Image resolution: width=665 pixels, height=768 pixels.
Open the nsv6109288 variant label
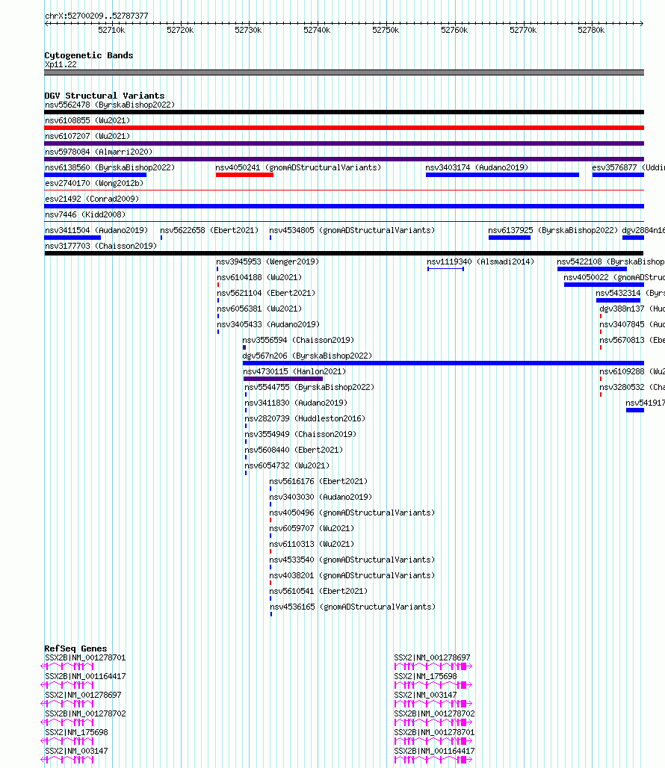click(631, 371)
